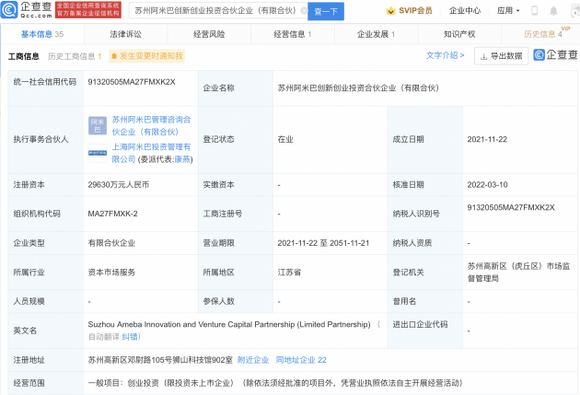This screenshot has width=580, height=395.
Task: Click the delegate 康燕 name link
Action: (182, 159)
